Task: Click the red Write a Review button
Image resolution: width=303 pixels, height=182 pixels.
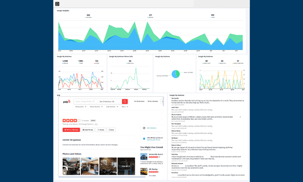Action: (x=71, y=130)
